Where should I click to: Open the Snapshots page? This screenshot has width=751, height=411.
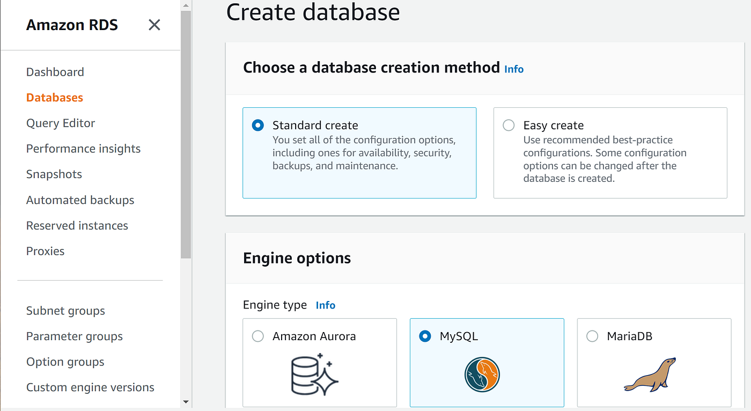click(54, 174)
